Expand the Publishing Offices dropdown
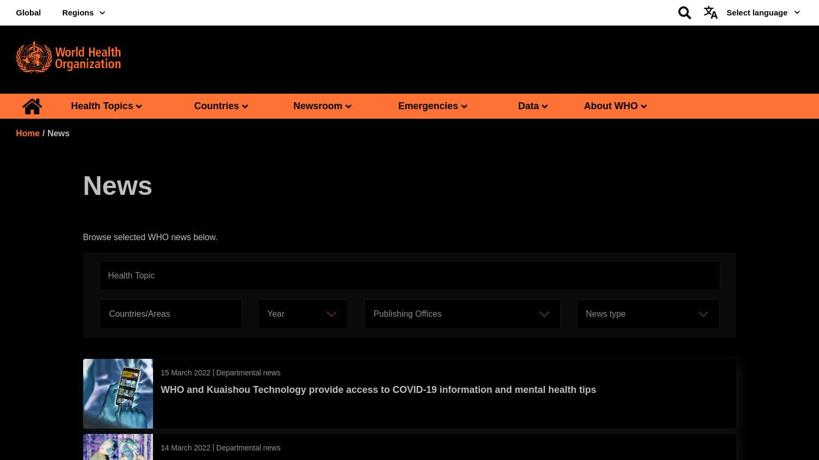Image resolution: width=819 pixels, height=460 pixels. (x=462, y=314)
